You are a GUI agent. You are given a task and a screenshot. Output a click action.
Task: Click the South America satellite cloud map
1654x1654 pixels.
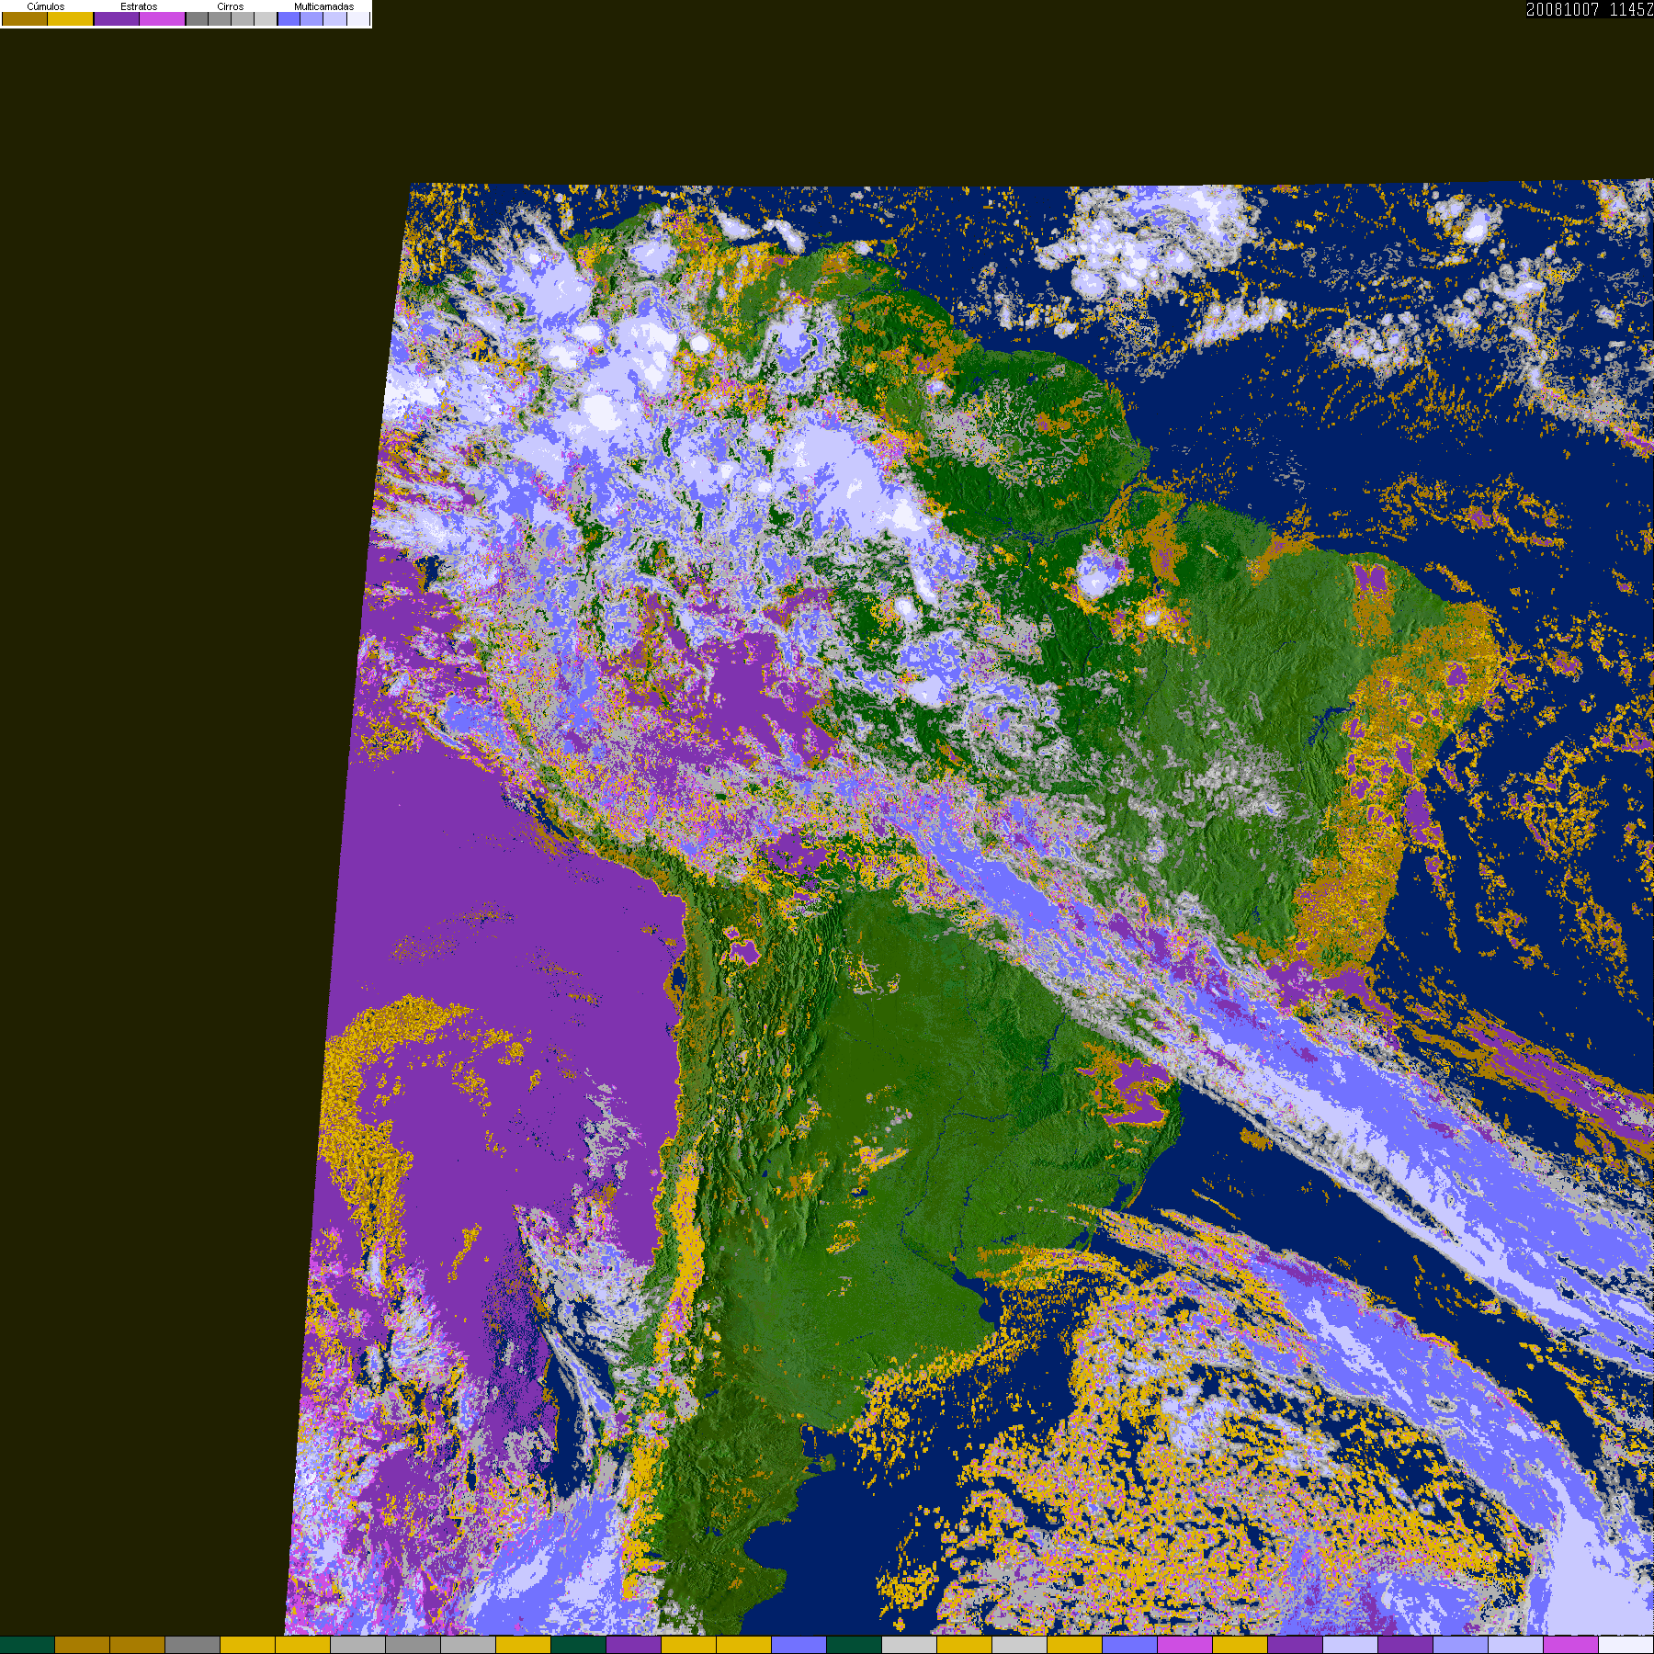click(969, 908)
